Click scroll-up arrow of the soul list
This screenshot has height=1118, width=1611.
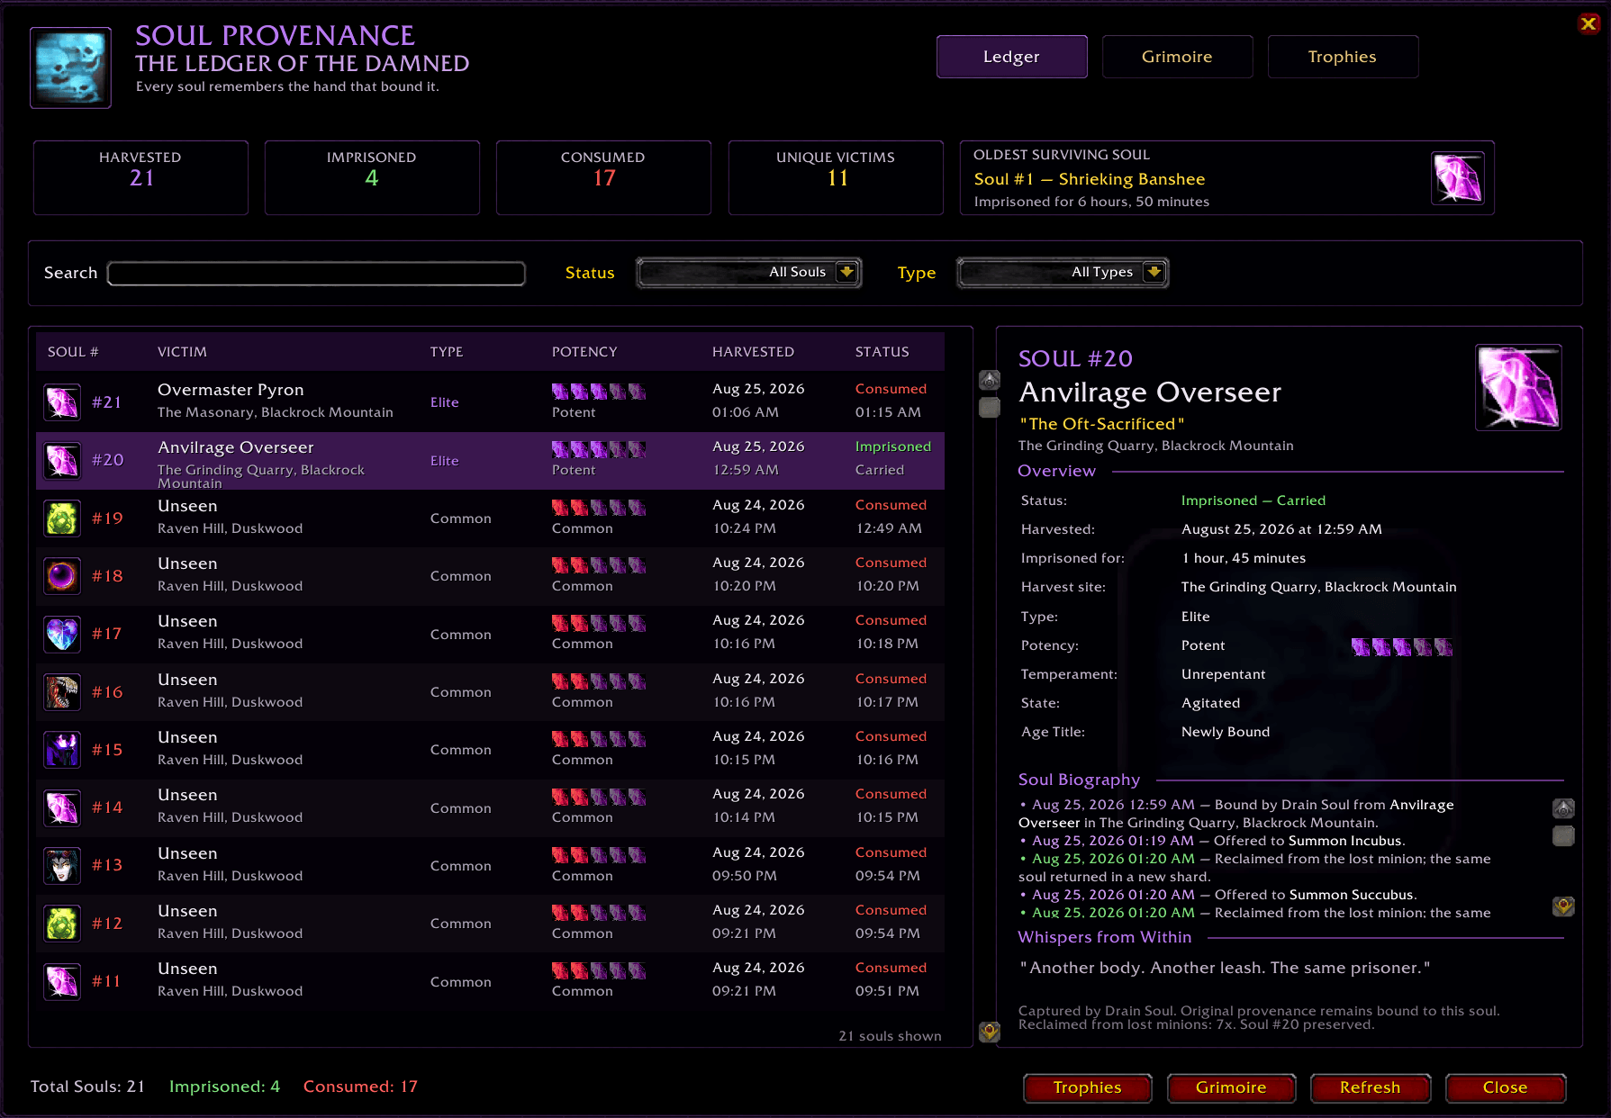tap(990, 380)
